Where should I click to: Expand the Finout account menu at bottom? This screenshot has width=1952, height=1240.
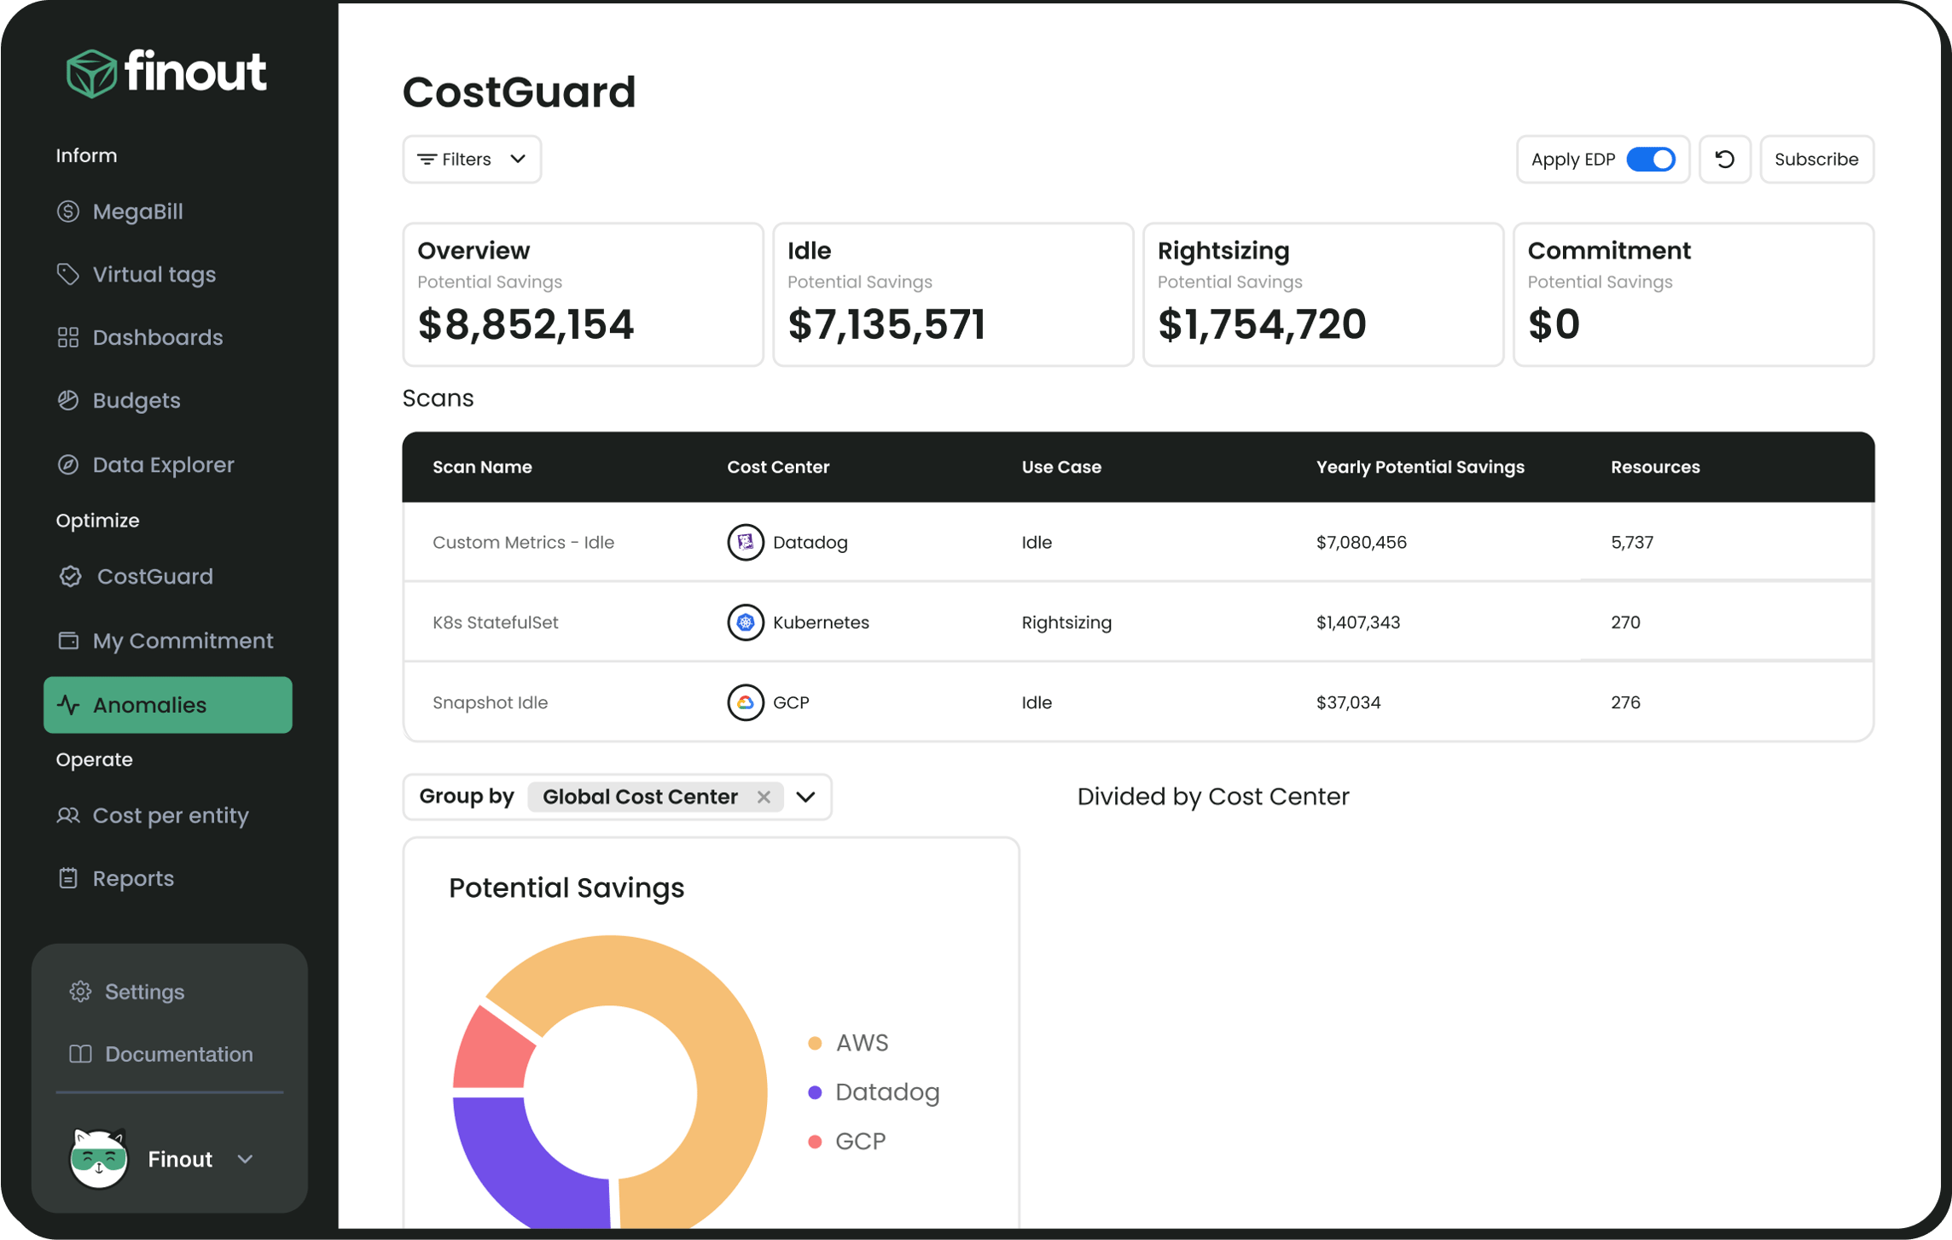click(247, 1158)
